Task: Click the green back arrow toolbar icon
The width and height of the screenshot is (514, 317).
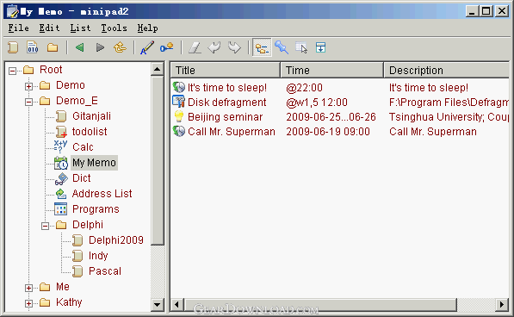Action: [80, 48]
